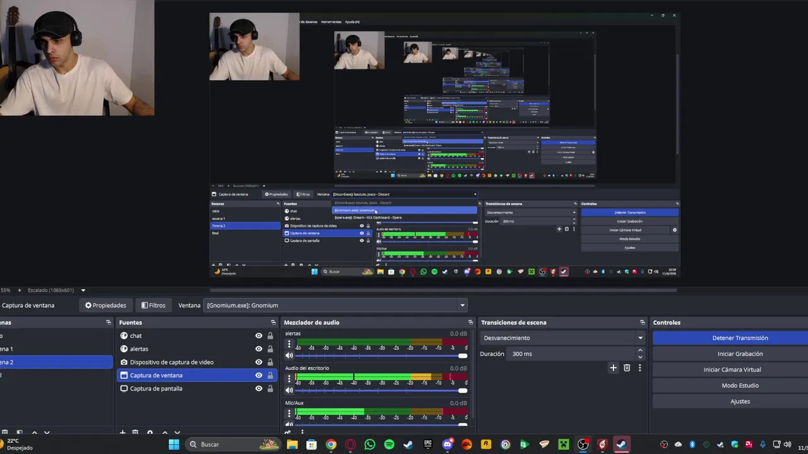
Task: Hide the Captura de ventana source
Action: [258, 375]
